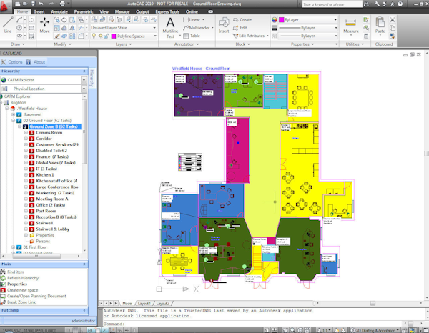The image size is (429, 333).
Task: Select 01 First Floor tree item
Action: point(35,247)
